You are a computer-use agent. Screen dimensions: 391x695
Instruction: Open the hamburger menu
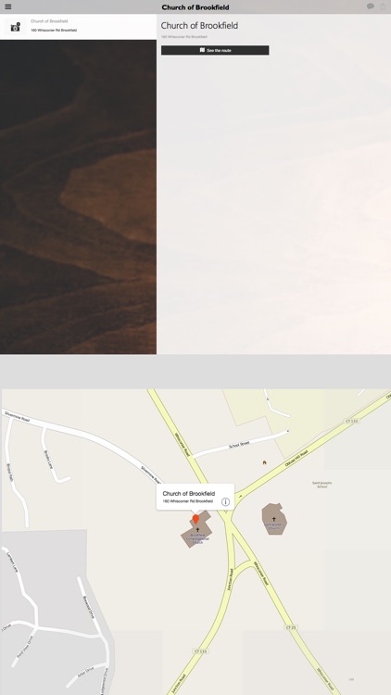7,6
